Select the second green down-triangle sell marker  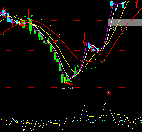(32, 16)
